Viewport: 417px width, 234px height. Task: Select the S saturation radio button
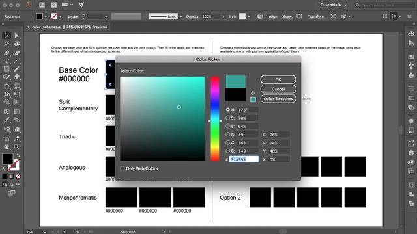pos(227,118)
